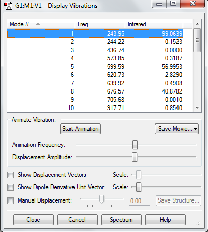Click the scroll down arrow of mode list

coord(197,108)
